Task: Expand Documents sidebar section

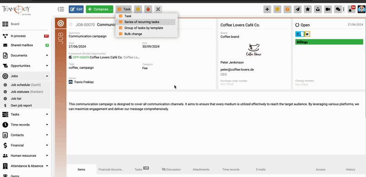Action: 25,56
